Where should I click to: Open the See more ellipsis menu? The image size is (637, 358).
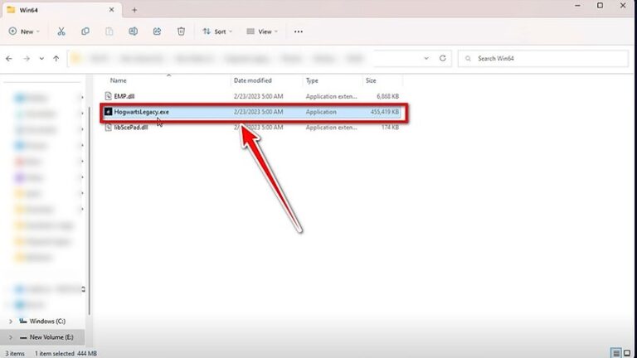tap(299, 31)
